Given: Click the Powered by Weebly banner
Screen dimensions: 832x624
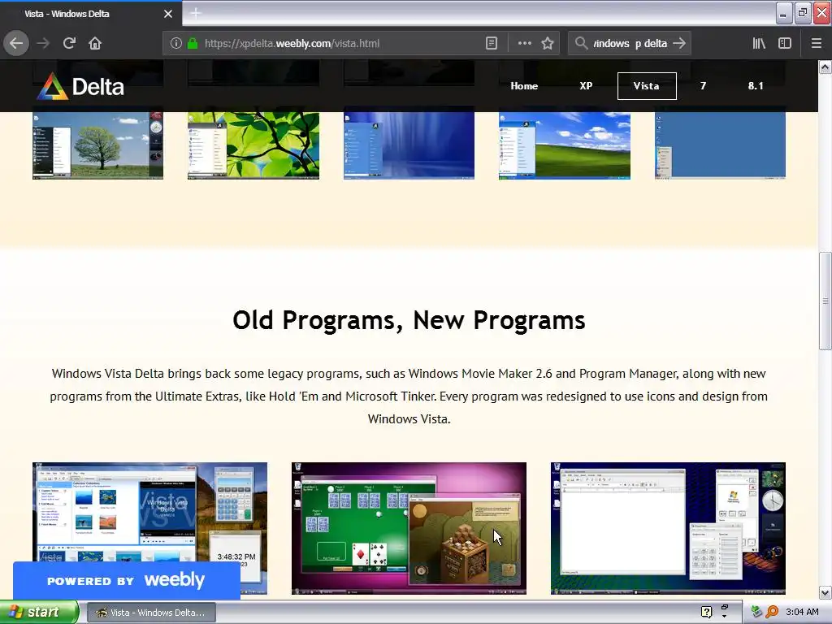Looking at the screenshot, I should [x=126, y=580].
